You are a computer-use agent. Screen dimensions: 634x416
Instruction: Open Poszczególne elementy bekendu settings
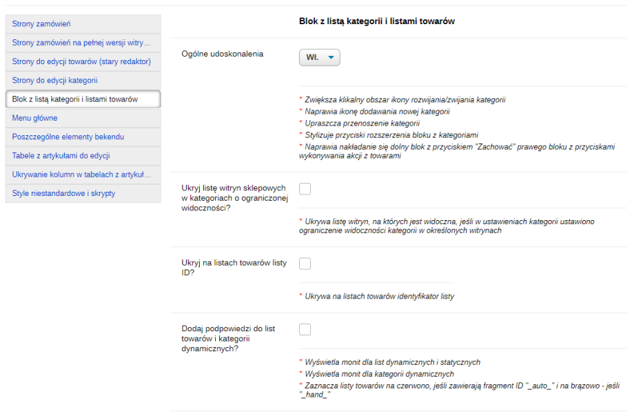click(x=68, y=137)
